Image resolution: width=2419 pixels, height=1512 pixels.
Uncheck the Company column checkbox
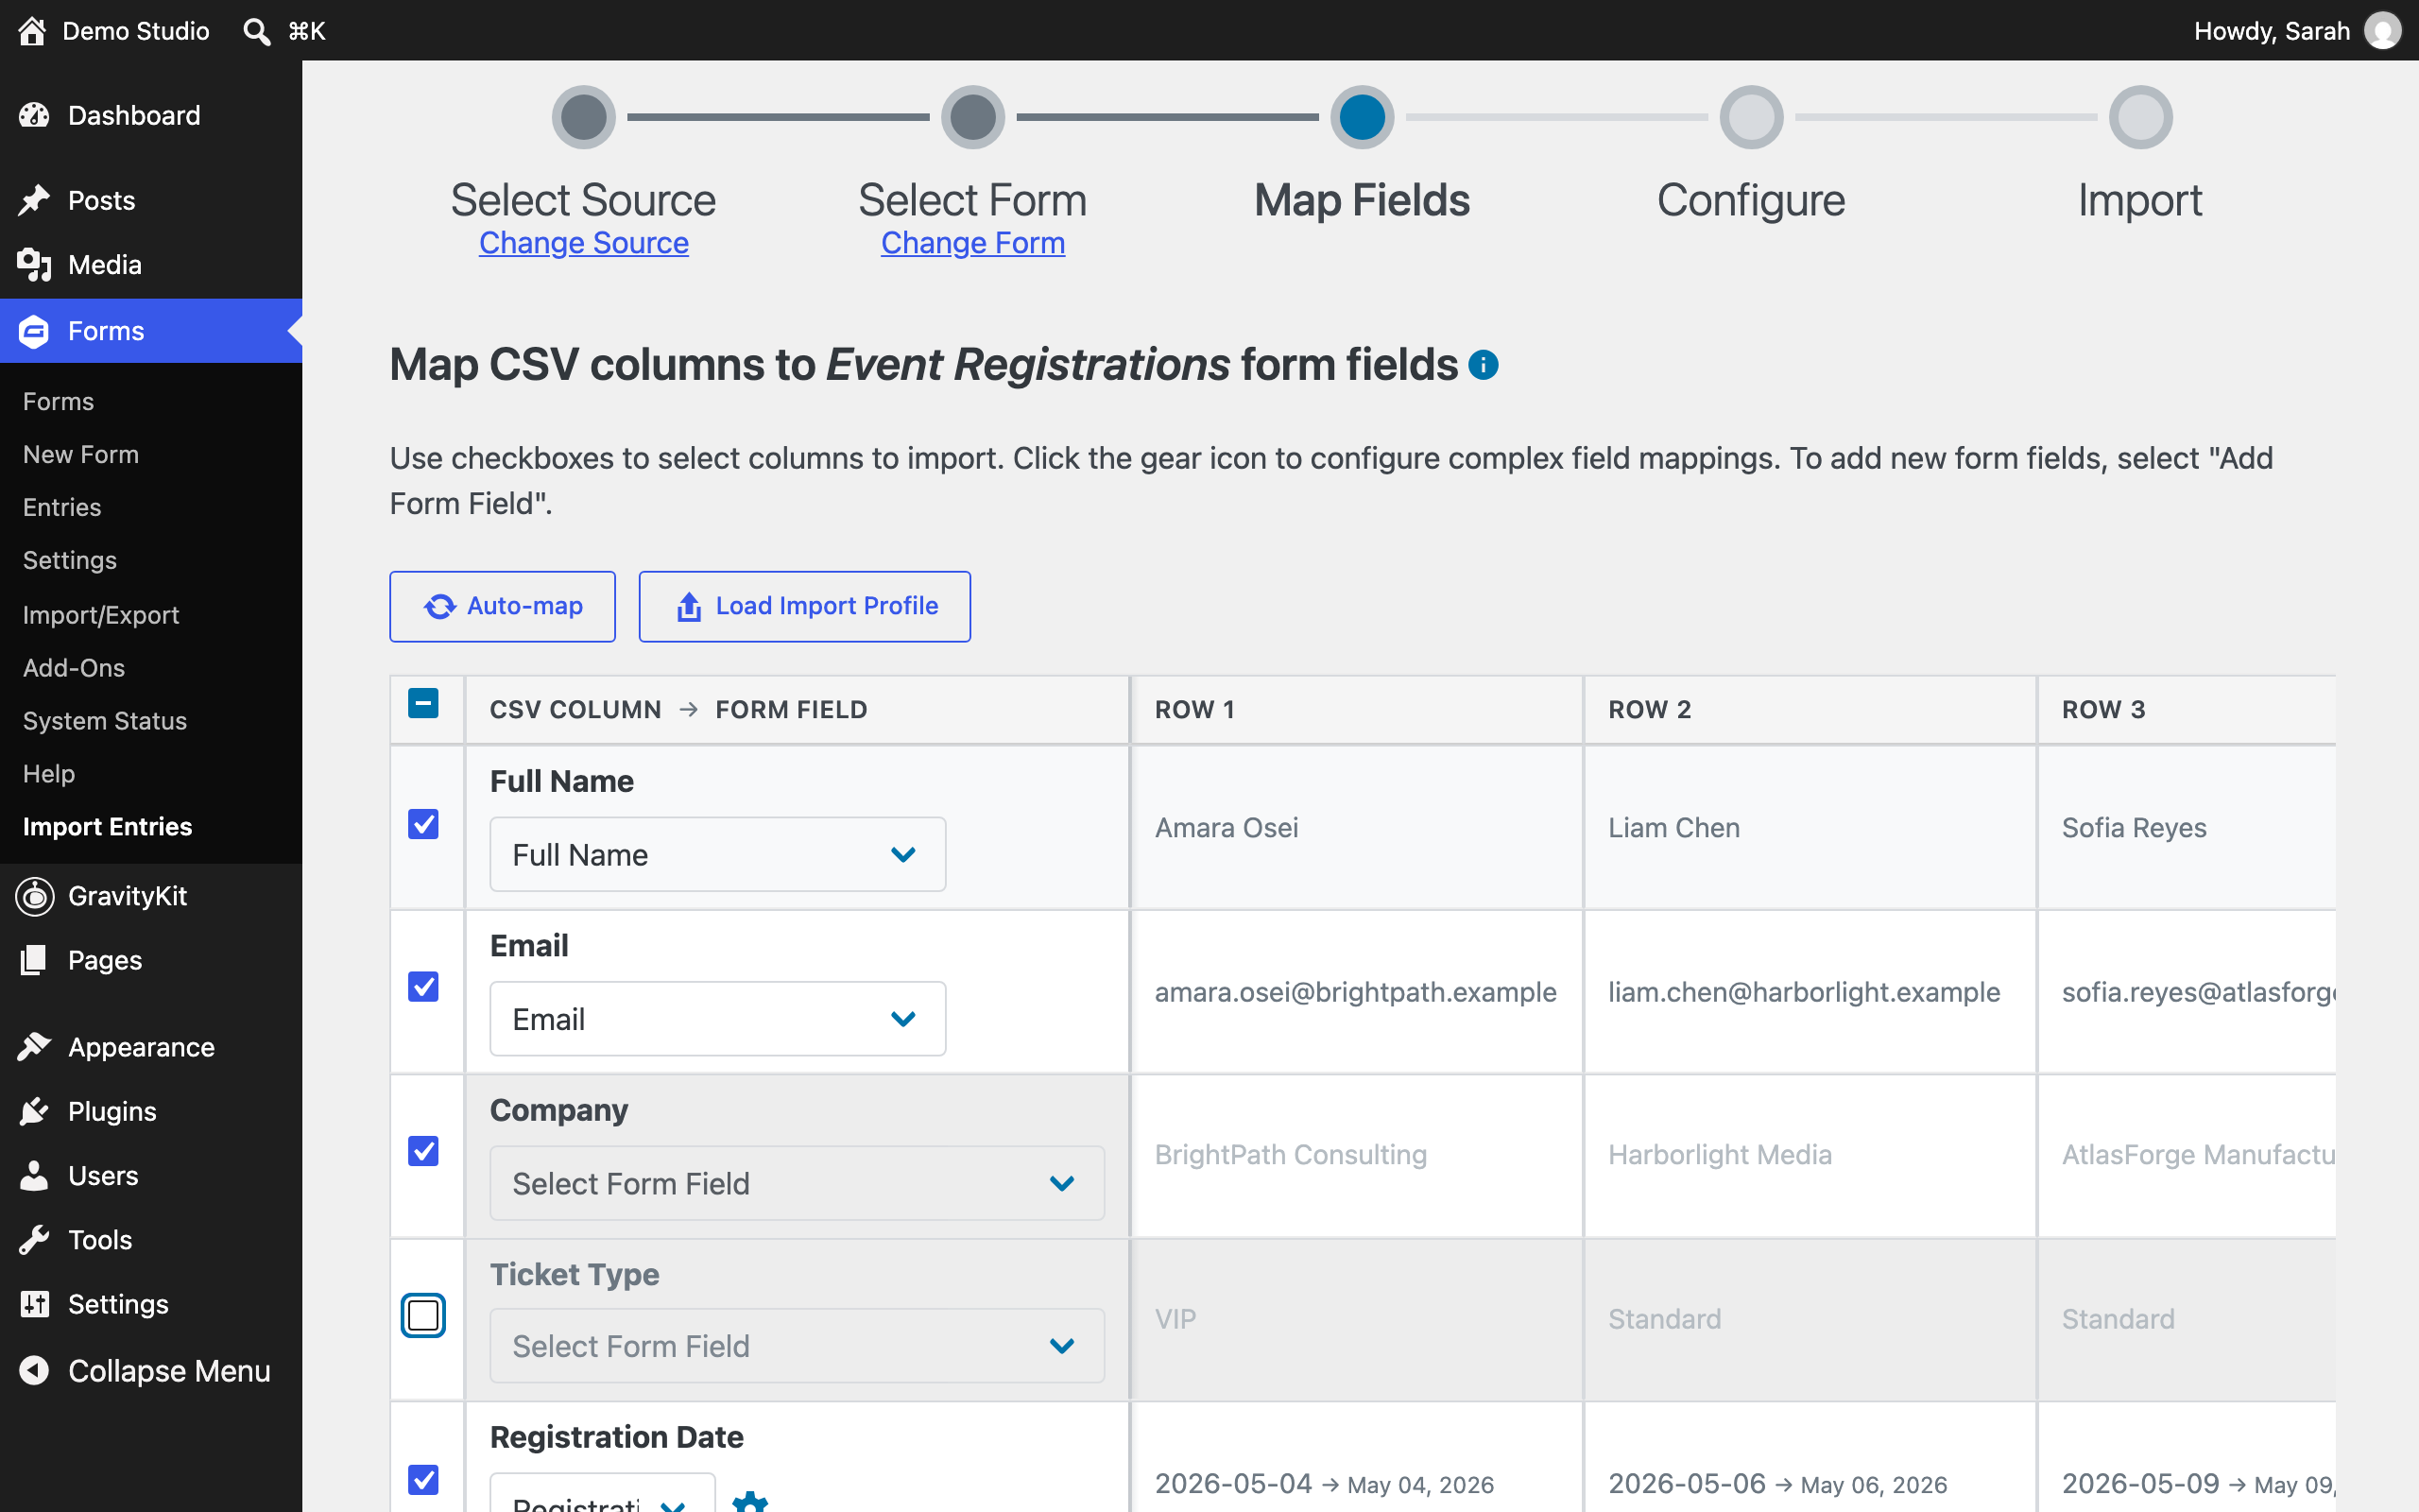[x=424, y=1151]
